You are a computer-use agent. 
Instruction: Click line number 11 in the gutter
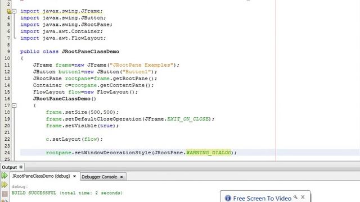(7, 65)
